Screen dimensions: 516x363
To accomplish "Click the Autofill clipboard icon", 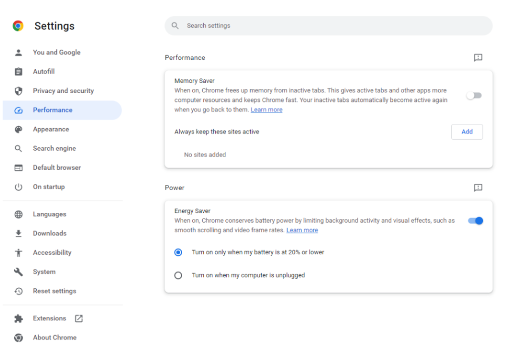I will click(x=18, y=71).
